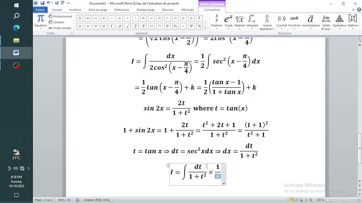The width and height of the screenshot is (362, 203).
Task: Open the Outils group dialog launcher
Action: coord(72,34)
